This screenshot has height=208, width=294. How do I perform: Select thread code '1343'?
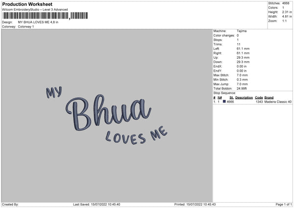tap(259, 102)
